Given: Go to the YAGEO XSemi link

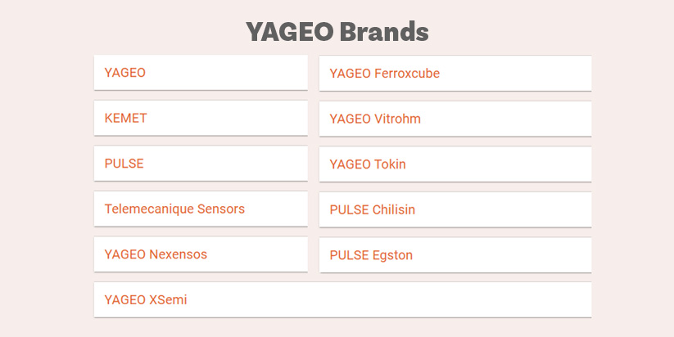Looking at the screenshot, I should point(146,299).
